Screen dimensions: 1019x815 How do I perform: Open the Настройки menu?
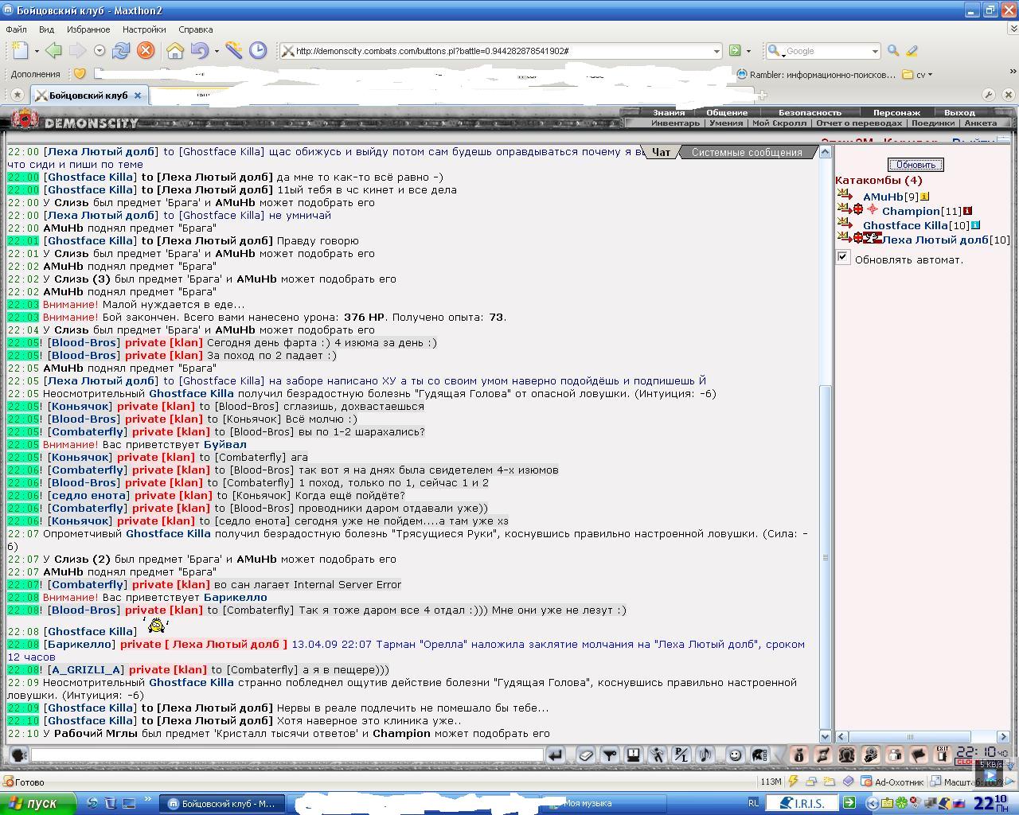pyautogui.click(x=144, y=29)
